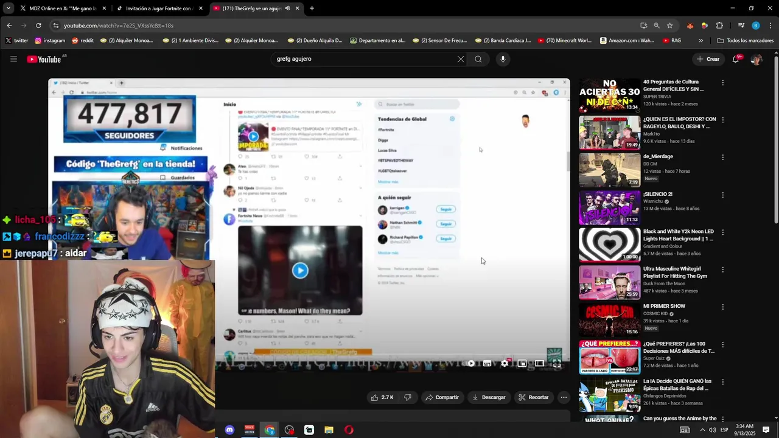Switch to theater mode in the player
The height and width of the screenshot is (438, 779).
[x=539, y=363]
